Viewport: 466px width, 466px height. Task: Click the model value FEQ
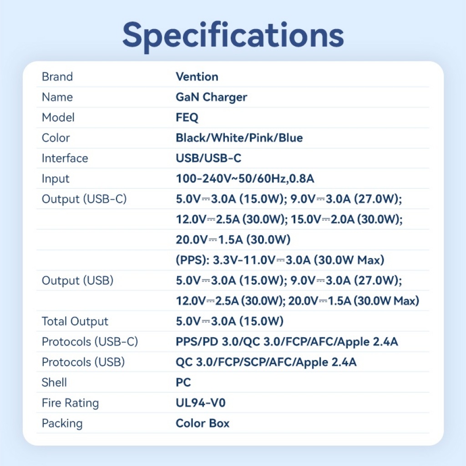tap(187, 117)
